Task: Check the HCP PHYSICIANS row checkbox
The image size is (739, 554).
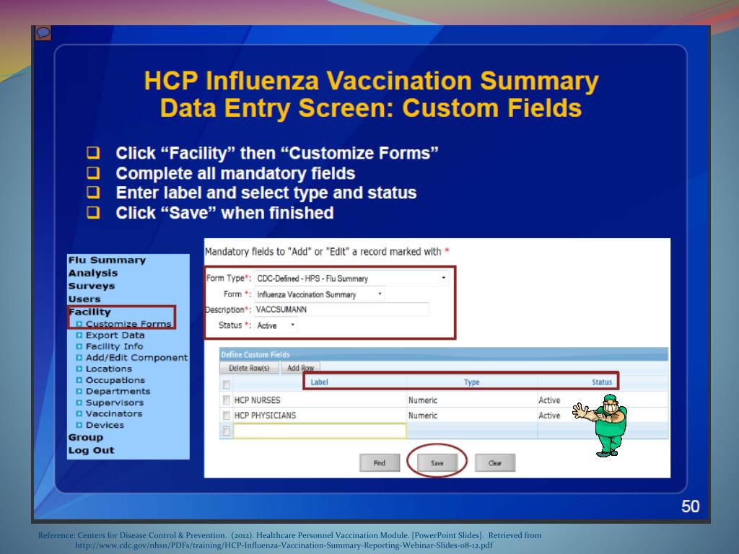Action: [226, 415]
